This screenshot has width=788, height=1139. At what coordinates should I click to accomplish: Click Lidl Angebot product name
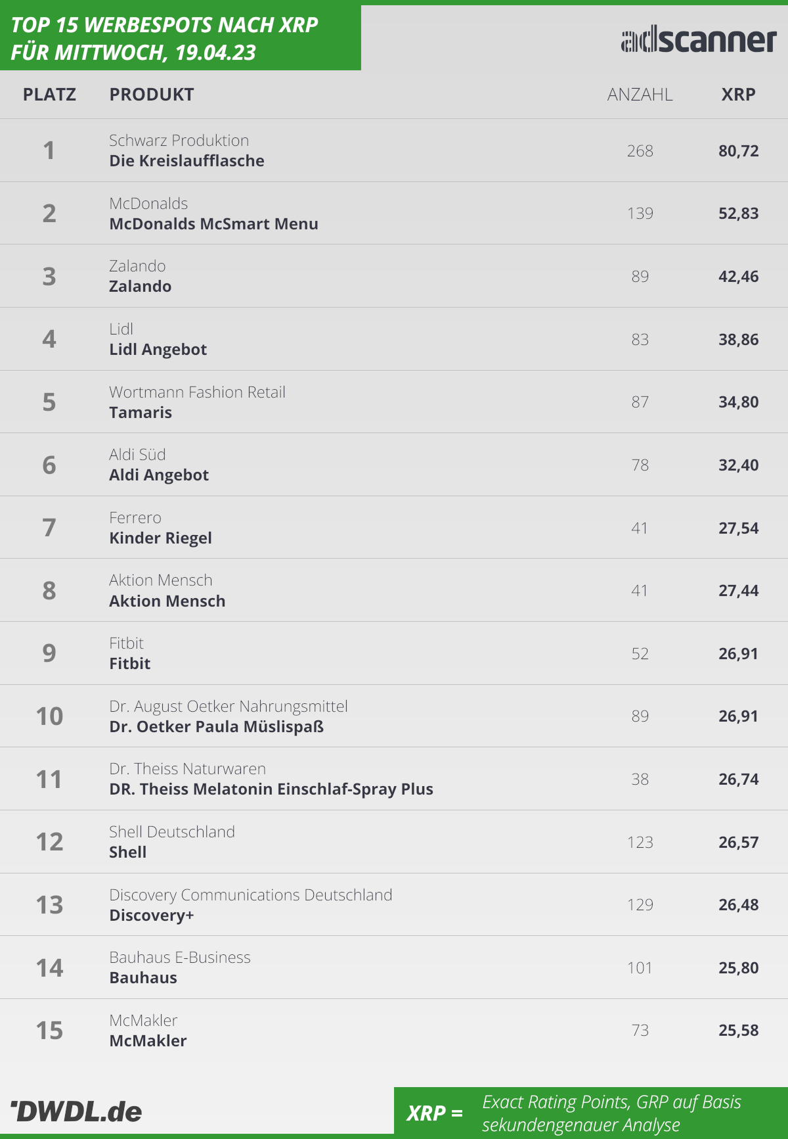[158, 349]
